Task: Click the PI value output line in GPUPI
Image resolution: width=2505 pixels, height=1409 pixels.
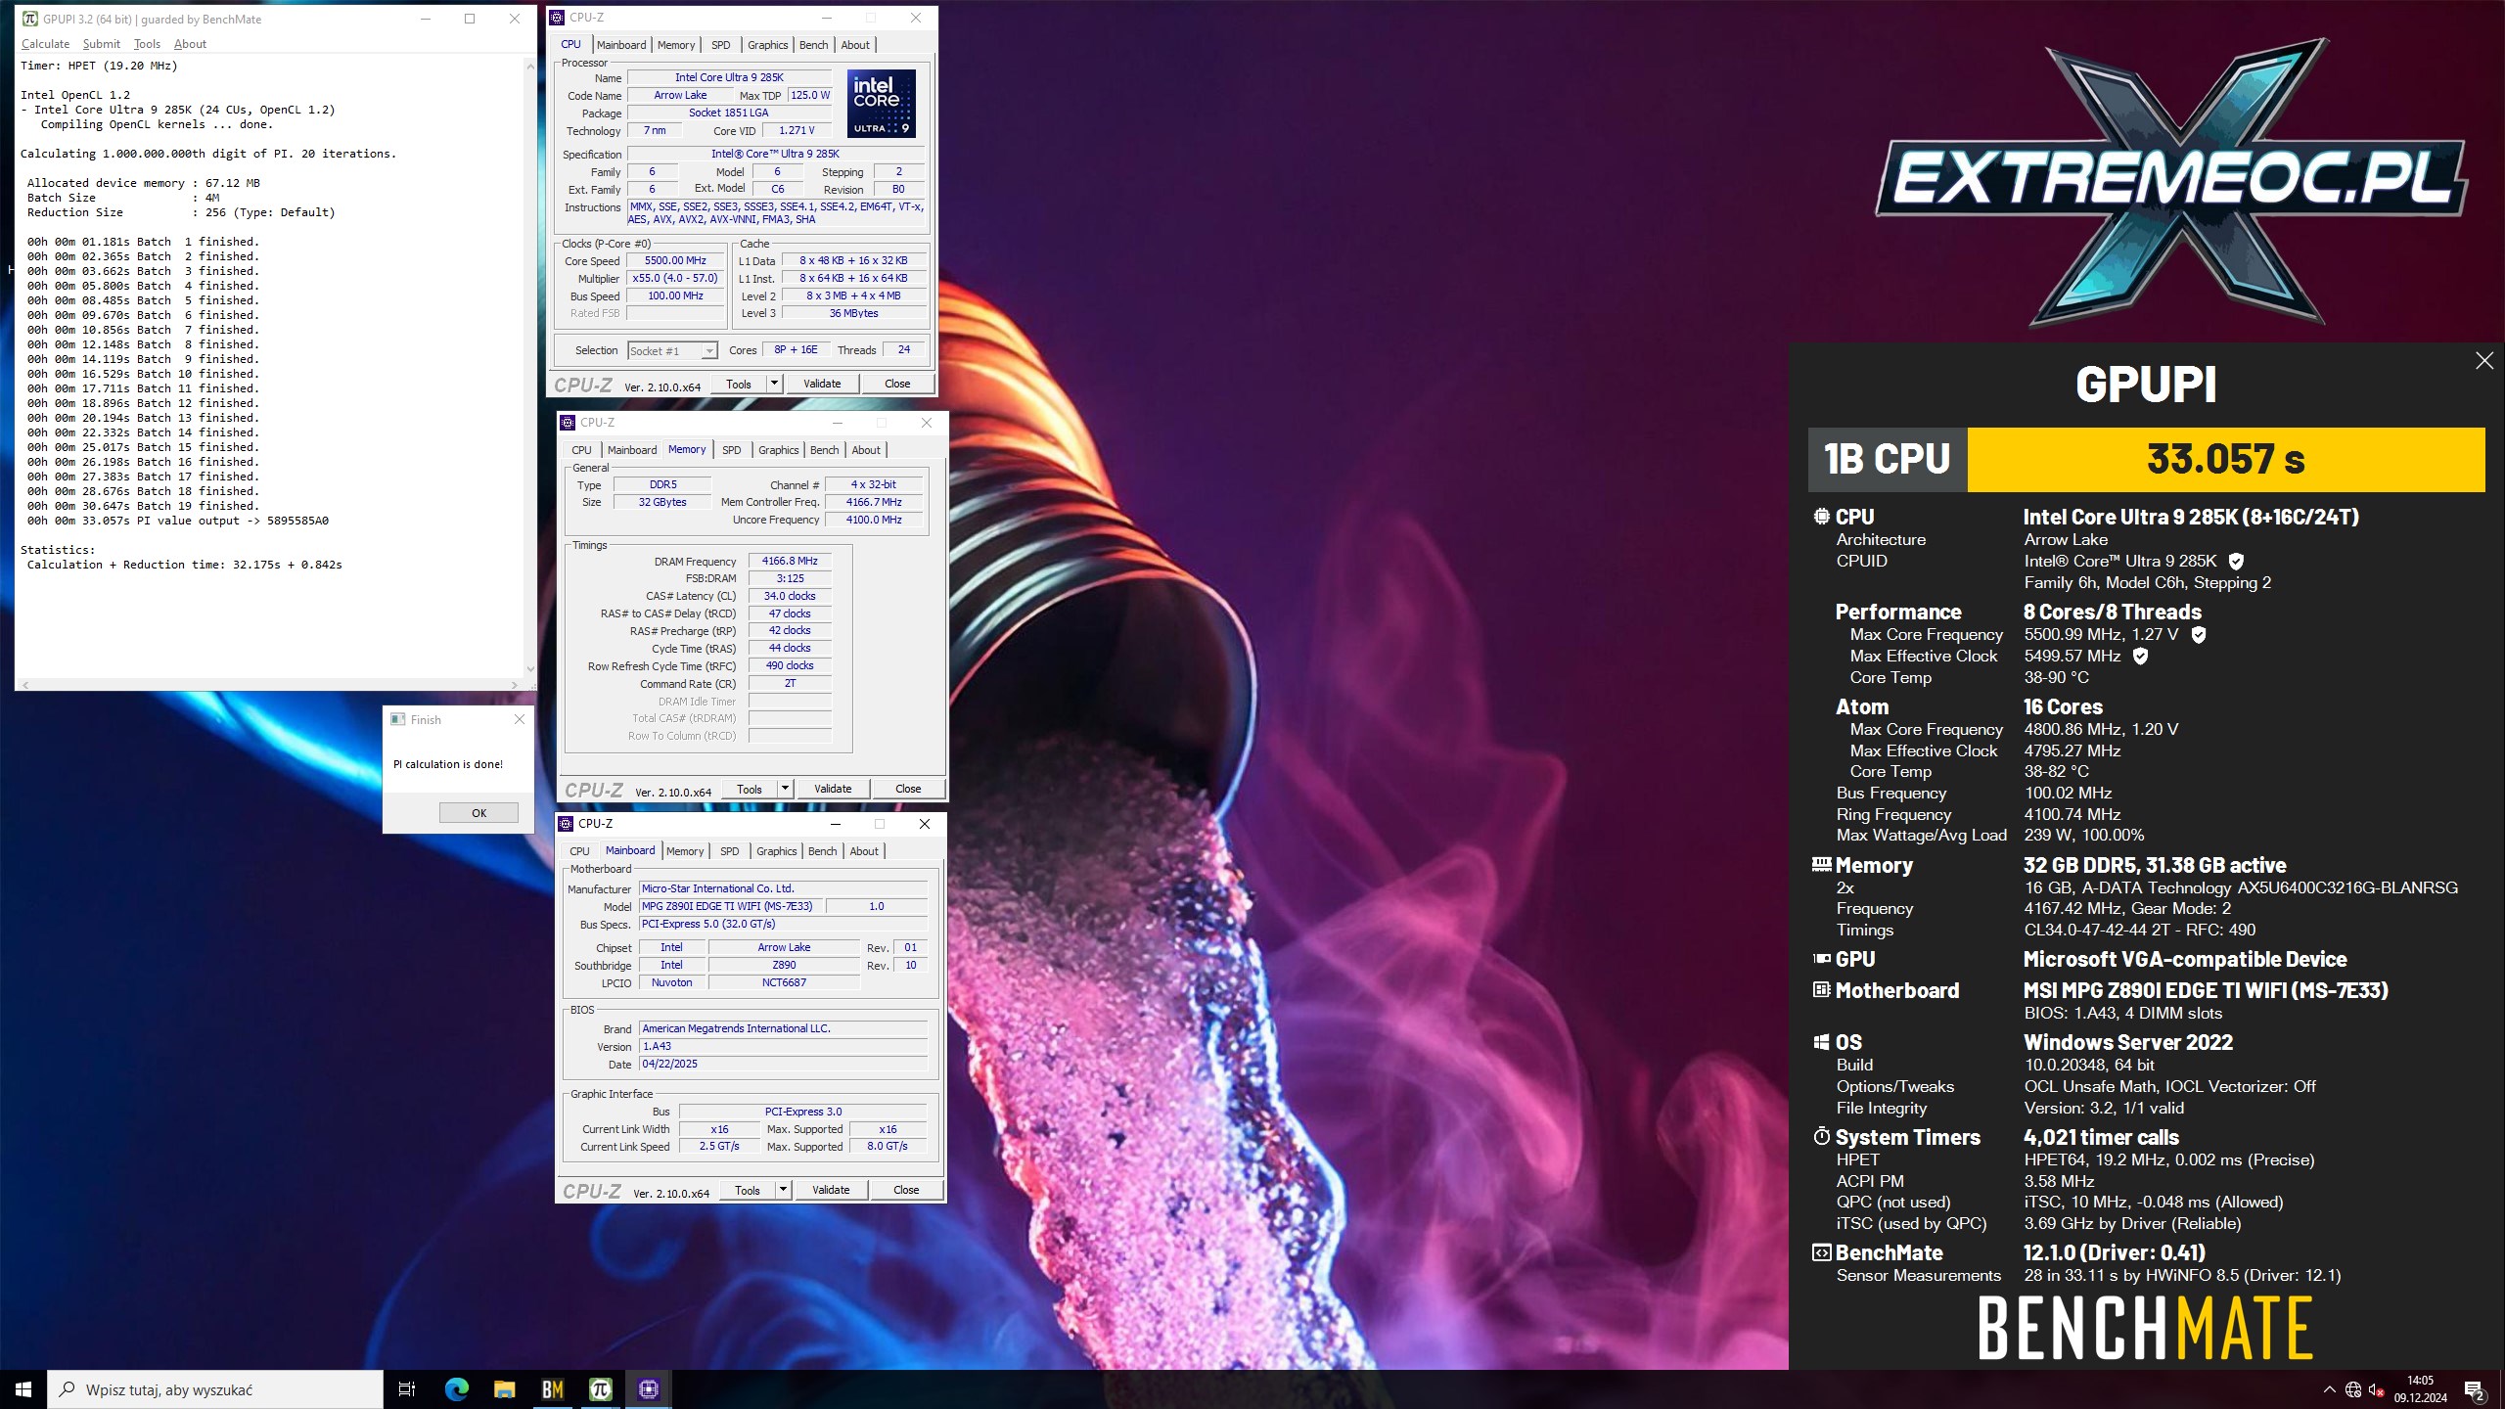Action: pos(178,521)
